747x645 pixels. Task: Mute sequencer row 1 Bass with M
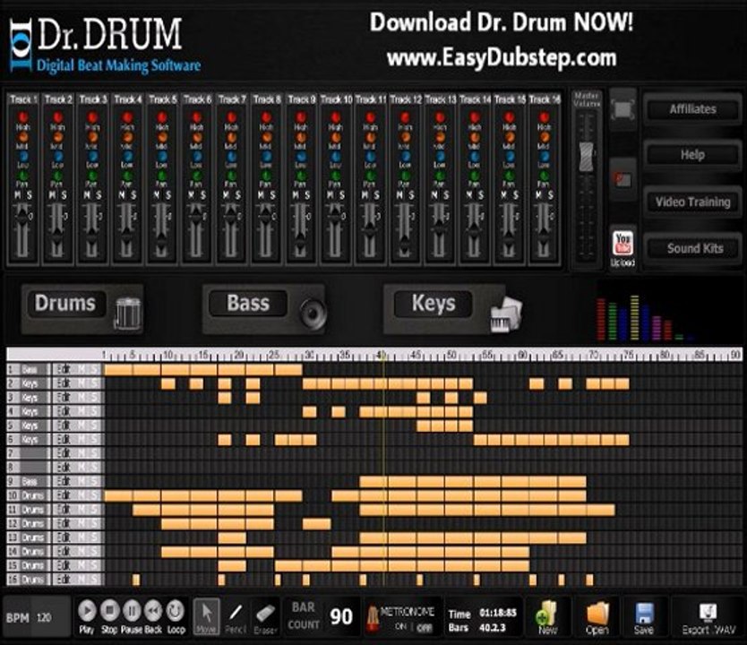tap(82, 370)
